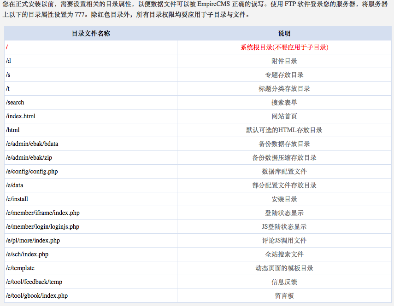Select the '/t' directory cell
This screenshot has height=306, width=394.
91,88
